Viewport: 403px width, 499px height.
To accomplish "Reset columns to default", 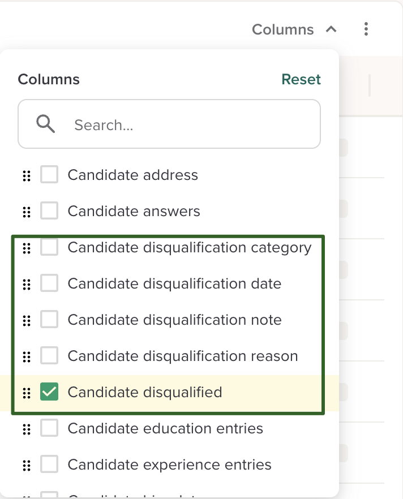I will [301, 79].
